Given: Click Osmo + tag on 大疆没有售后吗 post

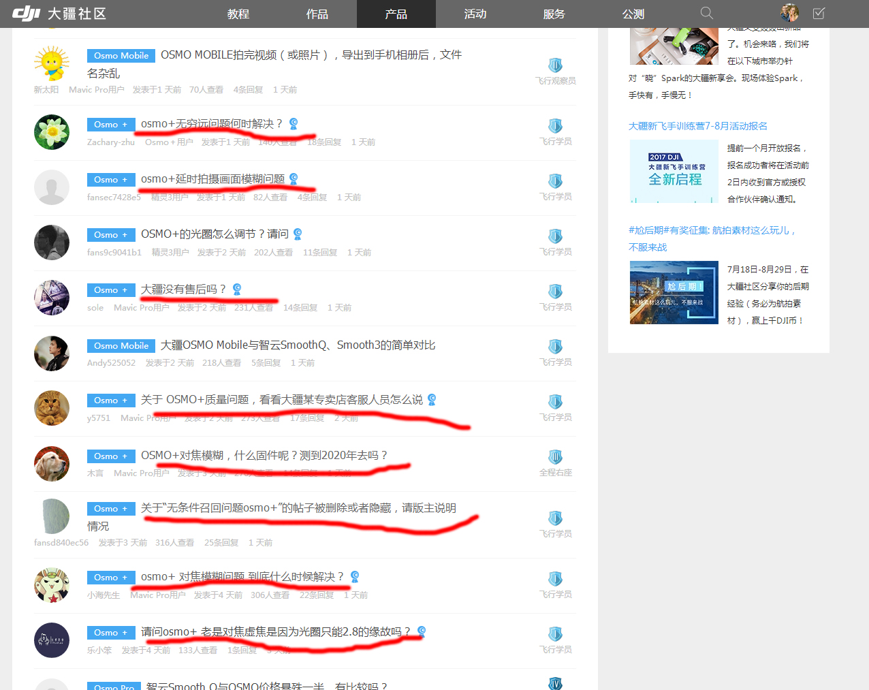Looking at the screenshot, I should click(111, 290).
